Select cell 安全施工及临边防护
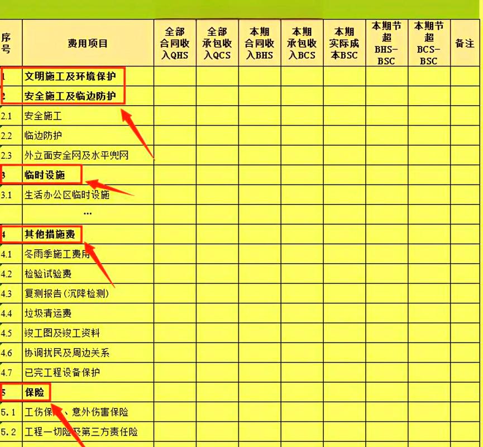The height and width of the screenshot is (447, 483). [88, 96]
